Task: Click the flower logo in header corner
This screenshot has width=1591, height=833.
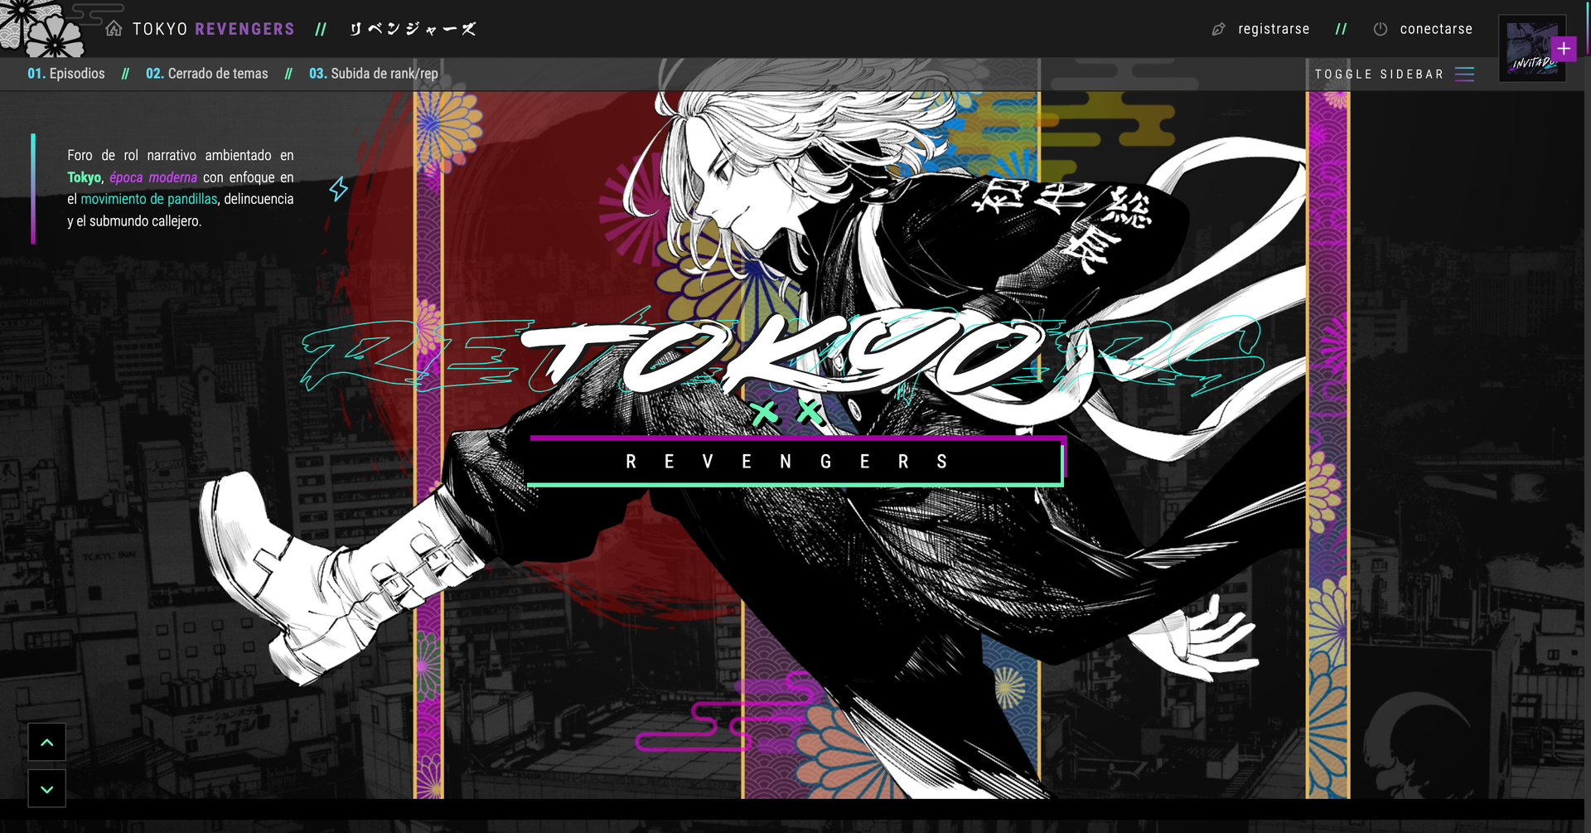Action: pyautogui.click(x=43, y=28)
